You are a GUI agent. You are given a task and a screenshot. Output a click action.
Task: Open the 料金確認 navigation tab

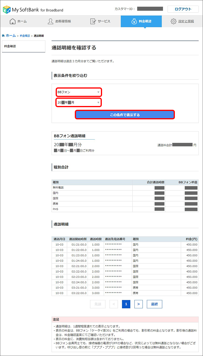(x=141, y=21)
